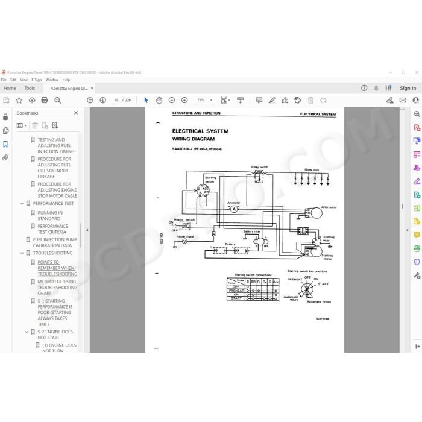Open the Sign document pen tool
The width and height of the screenshot is (422, 422).
285,101
